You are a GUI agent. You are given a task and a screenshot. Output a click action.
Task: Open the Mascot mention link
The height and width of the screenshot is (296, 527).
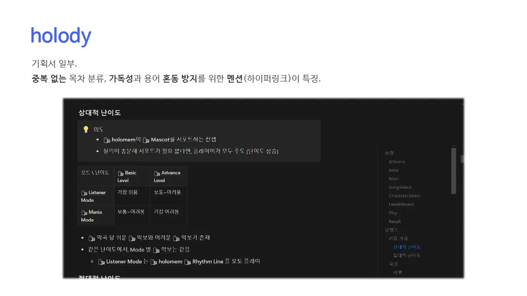(156, 140)
